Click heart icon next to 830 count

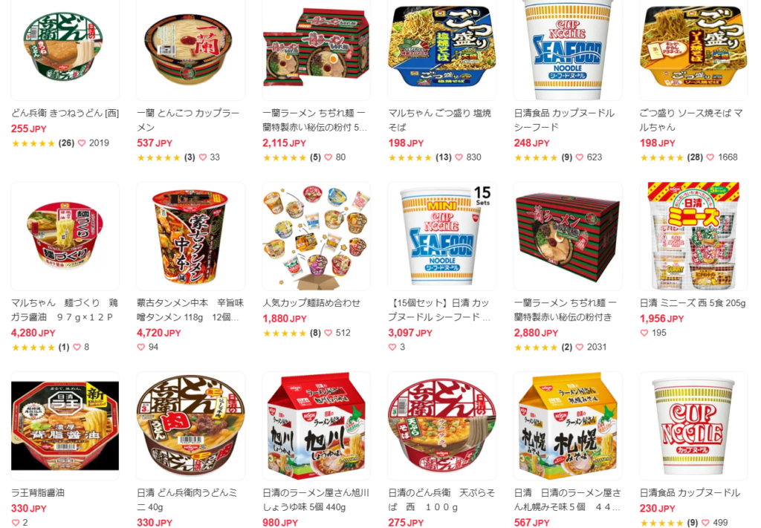459,157
